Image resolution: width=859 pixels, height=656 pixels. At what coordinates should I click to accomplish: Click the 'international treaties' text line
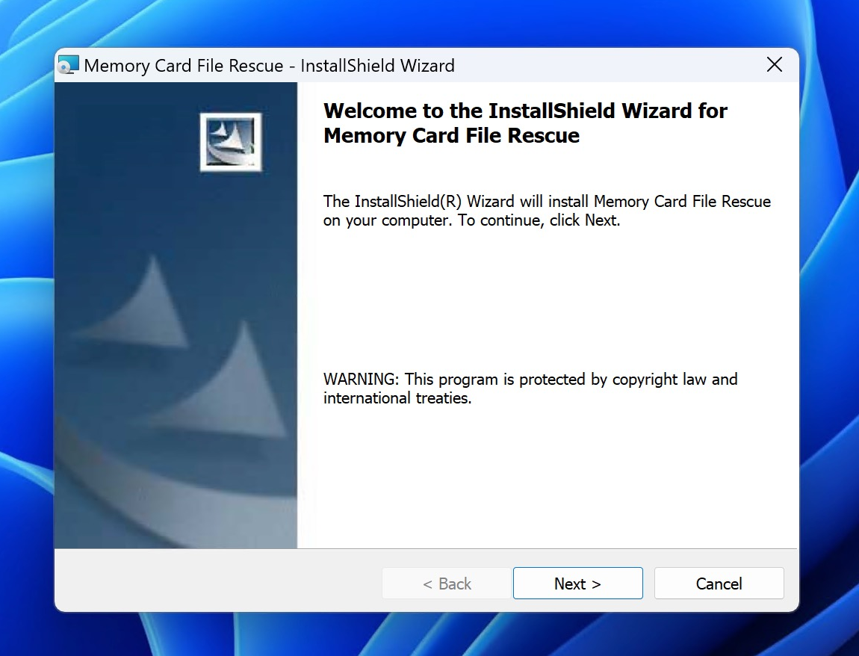pos(397,398)
